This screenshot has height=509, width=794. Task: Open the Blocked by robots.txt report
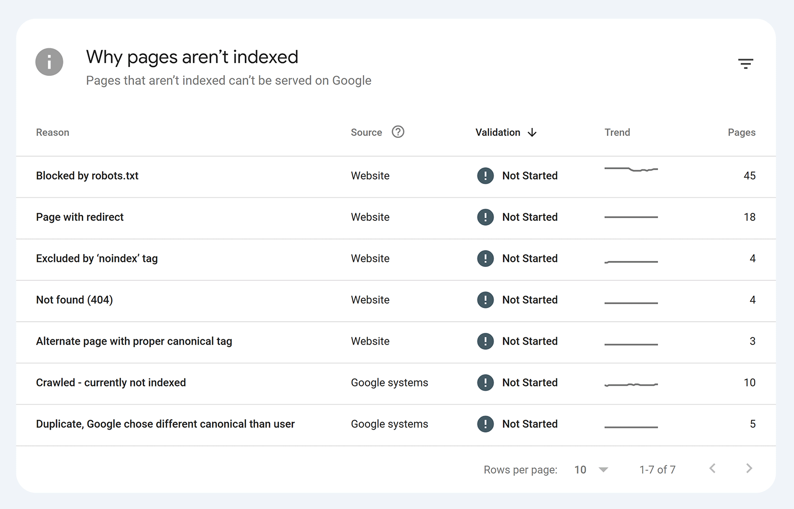(87, 176)
